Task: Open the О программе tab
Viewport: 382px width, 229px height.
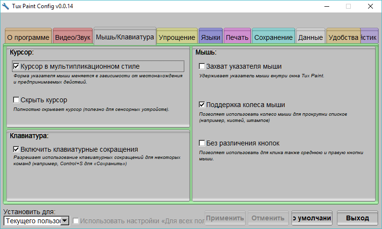Action: [x=28, y=36]
